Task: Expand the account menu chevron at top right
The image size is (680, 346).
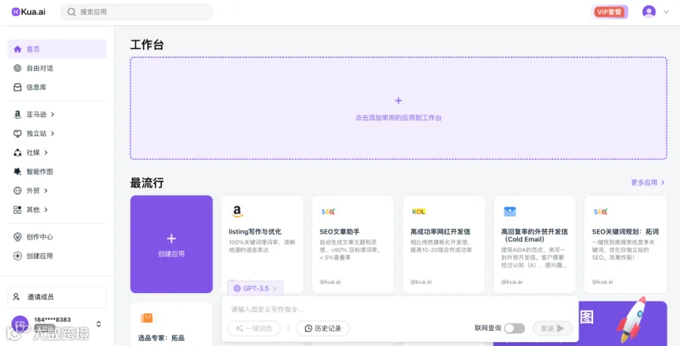Action: 666,12
